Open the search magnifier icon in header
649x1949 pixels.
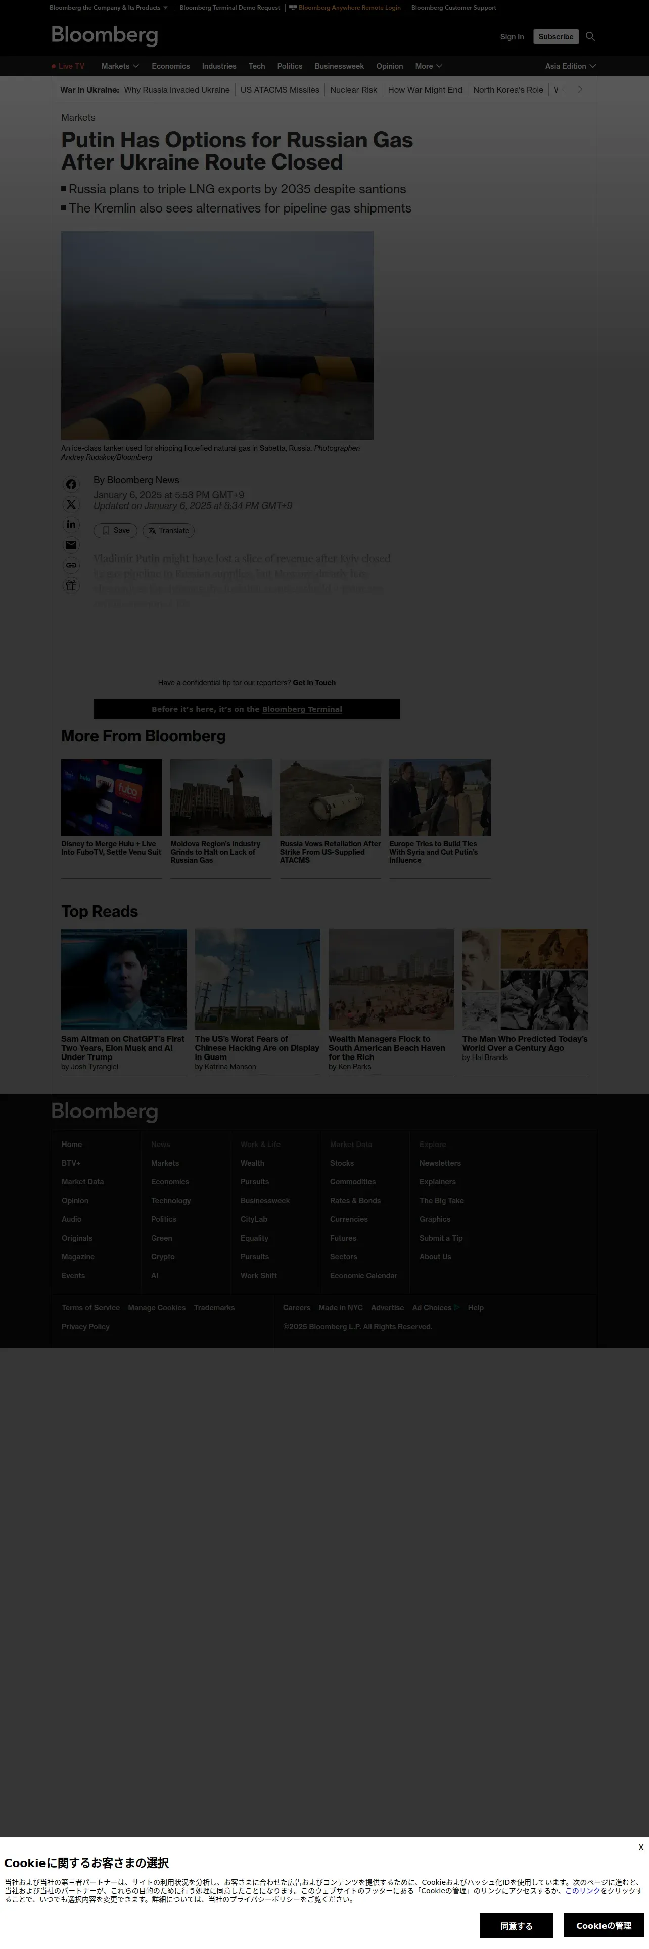[590, 36]
